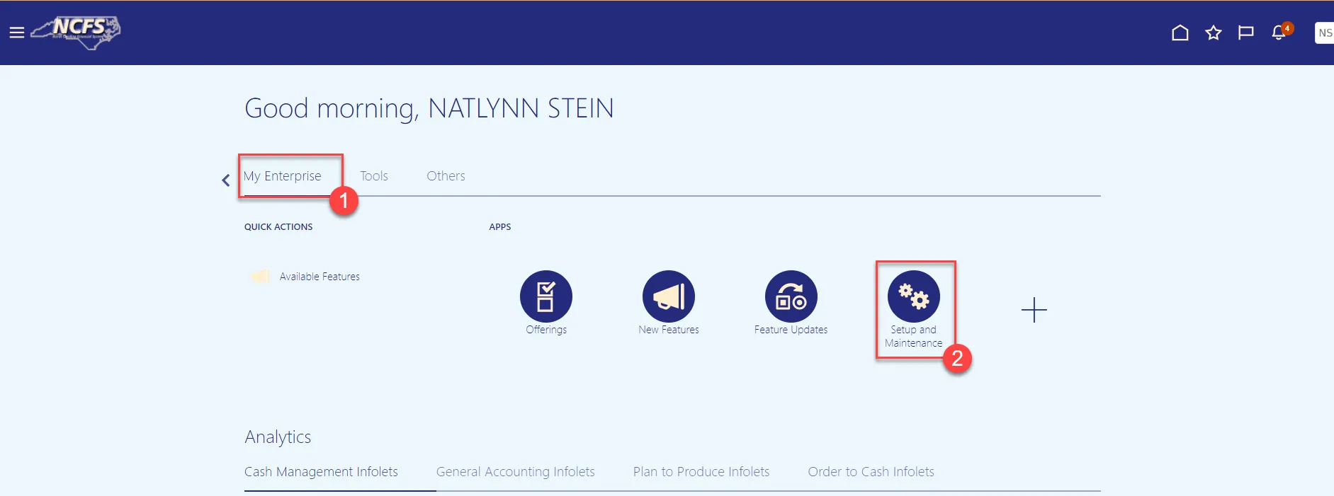
Task: Launch the New Features app
Action: pyautogui.click(x=668, y=296)
